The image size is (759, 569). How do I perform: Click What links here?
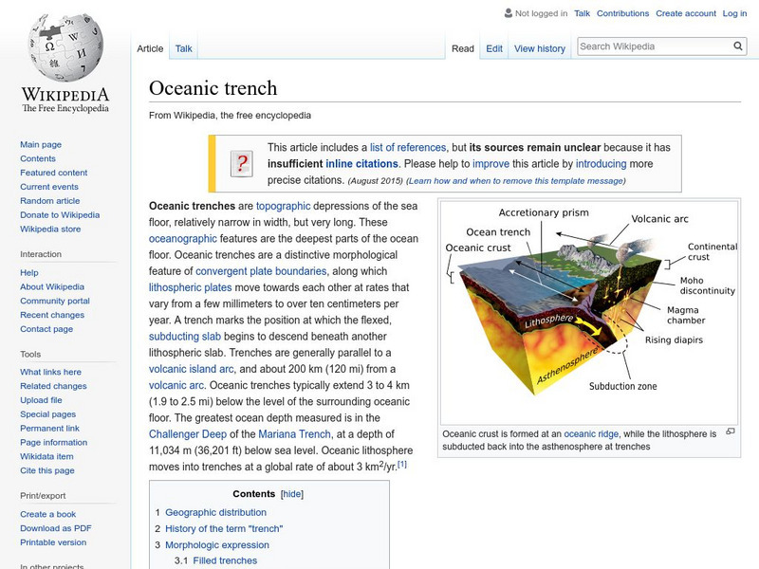click(50, 372)
